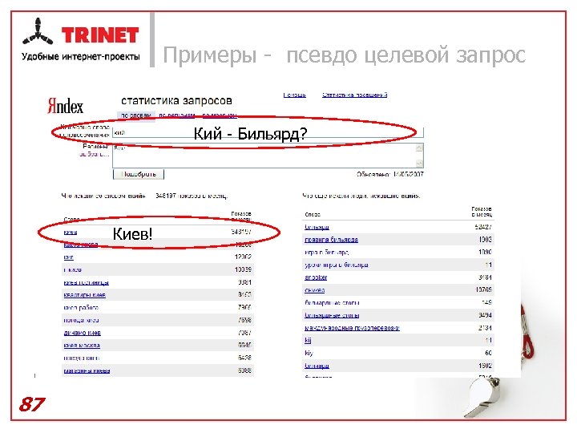The width and height of the screenshot is (577, 433).
Task: Open the 'правила бильярда' link
Action: [331, 240]
